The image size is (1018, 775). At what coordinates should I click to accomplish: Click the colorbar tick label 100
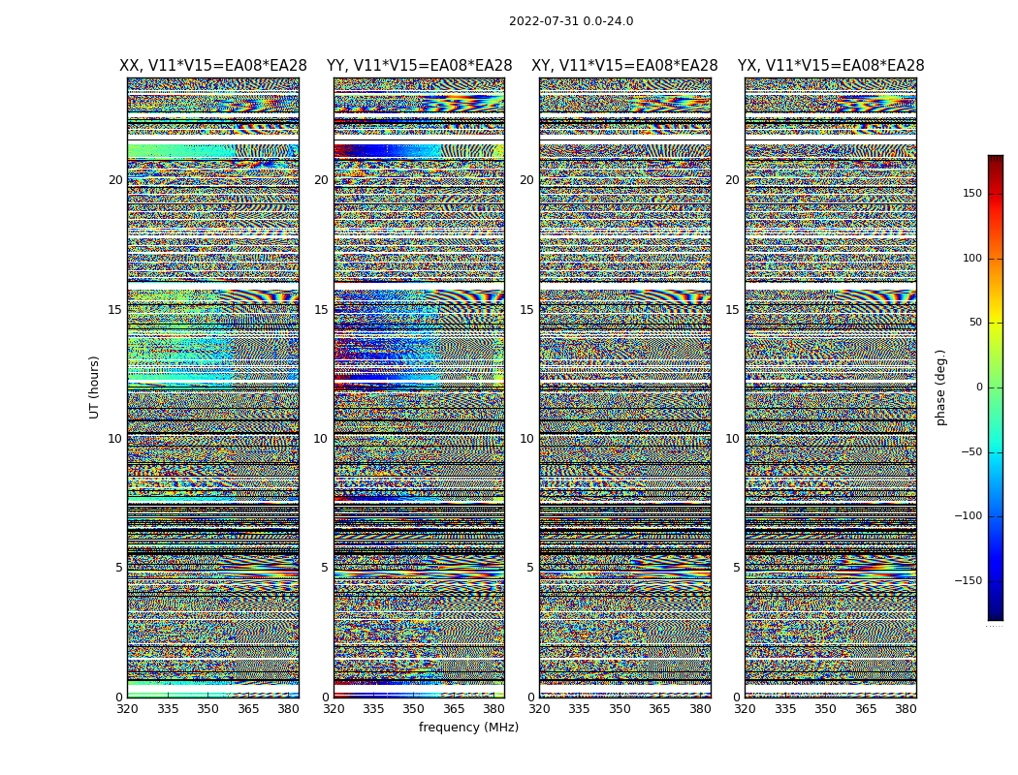click(x=972, y=258)
